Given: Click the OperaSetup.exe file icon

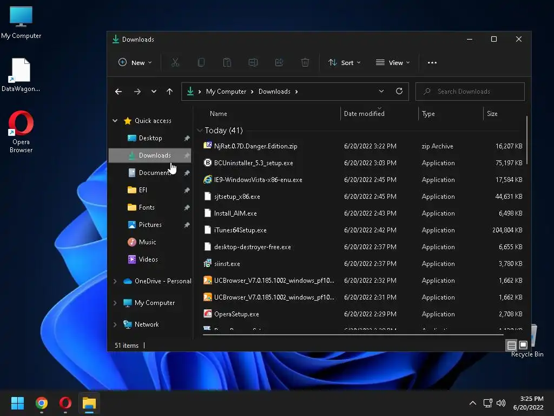Looking at the screenshot, I should tap(208, 314).
